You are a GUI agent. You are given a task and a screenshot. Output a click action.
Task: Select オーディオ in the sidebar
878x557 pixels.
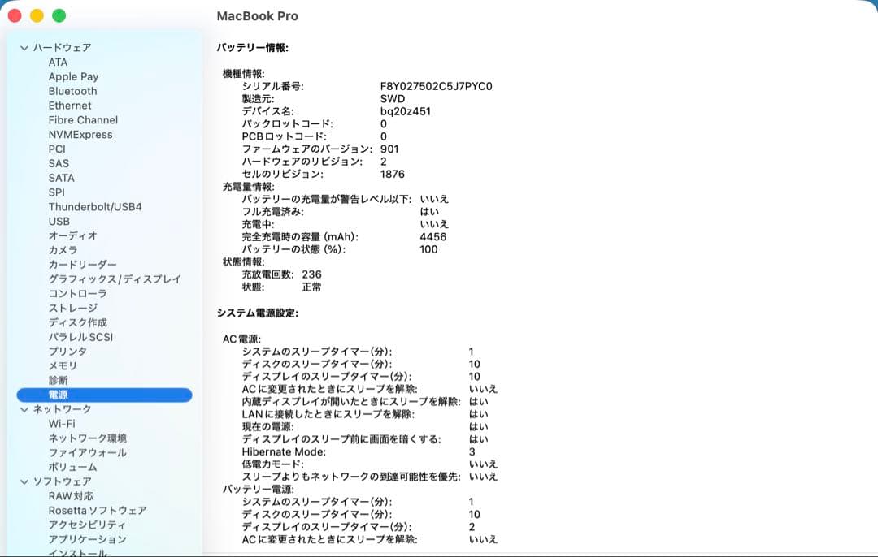point(73,236)
